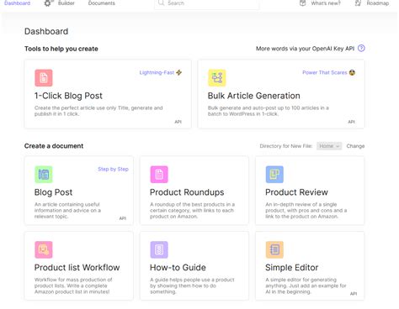Image resolution: width=399 pixels, height=309 pixels.
Task: Open the Bulk Article Generation title
Action: [x=254, y=96]
